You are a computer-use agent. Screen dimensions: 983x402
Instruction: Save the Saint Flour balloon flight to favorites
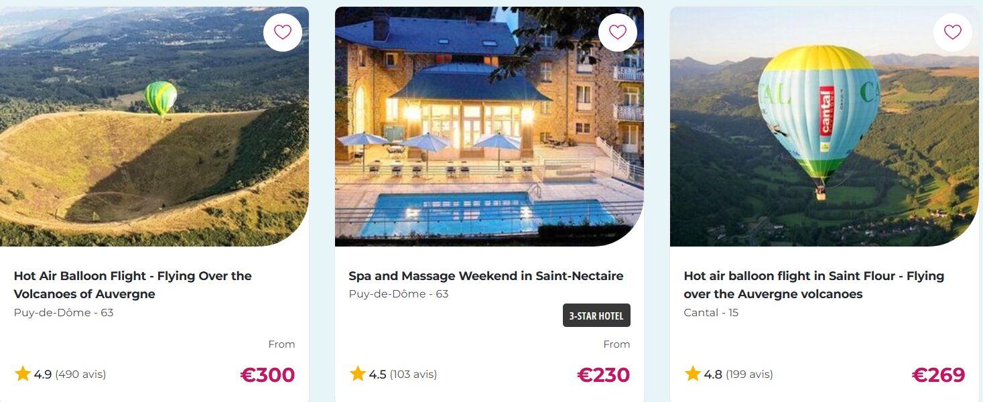952,32
